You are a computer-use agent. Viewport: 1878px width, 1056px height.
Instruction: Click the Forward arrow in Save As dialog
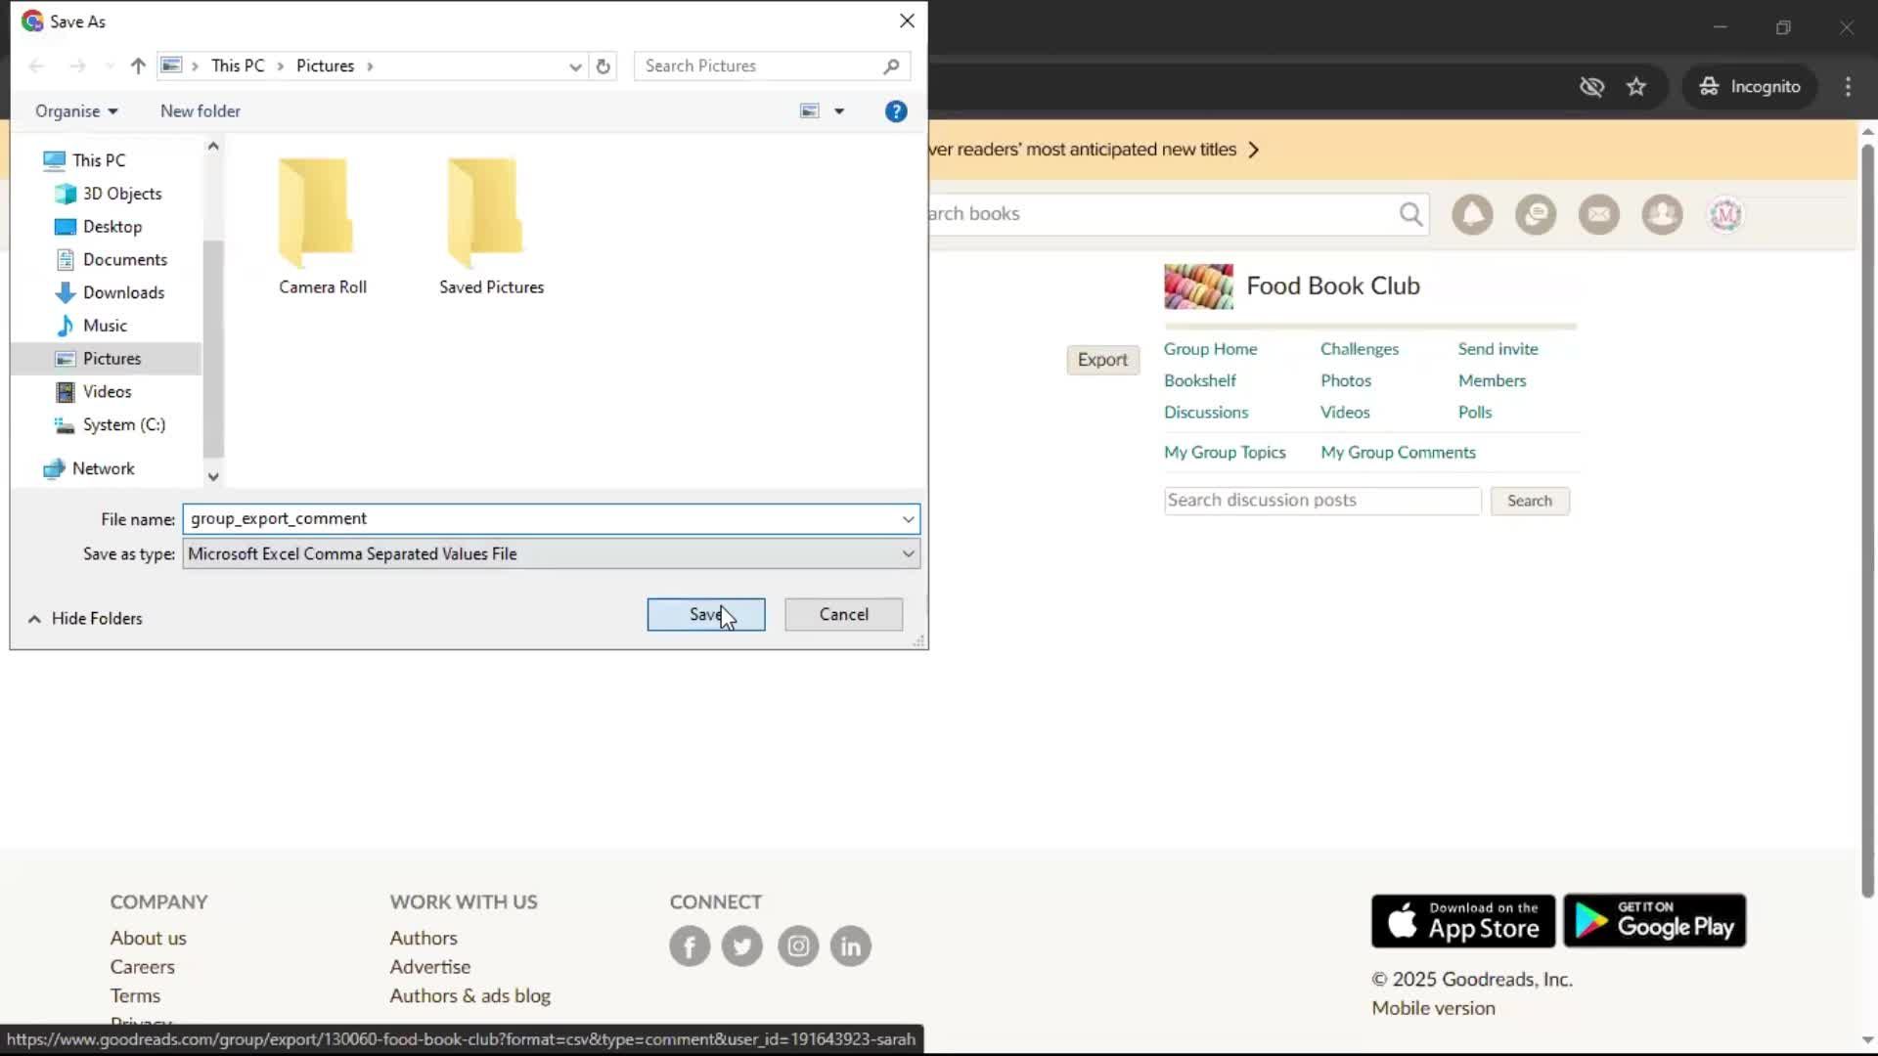[x=77, y=66]
